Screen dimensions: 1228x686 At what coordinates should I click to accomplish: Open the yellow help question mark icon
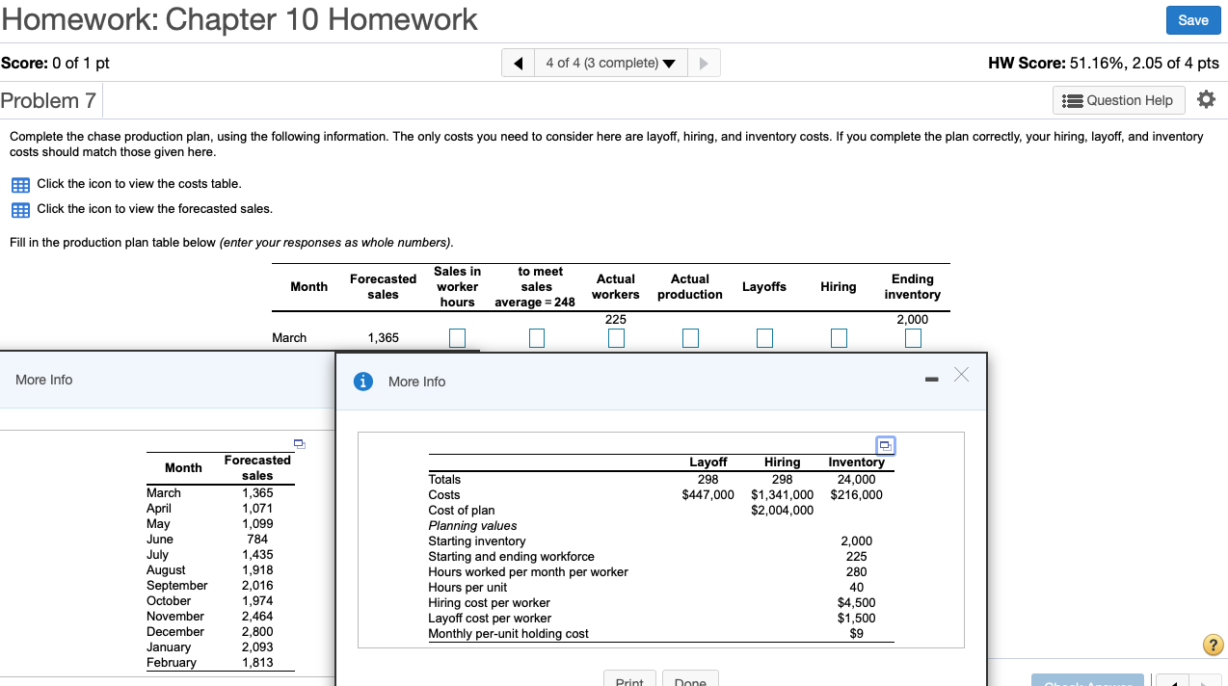pos(1214,645)
